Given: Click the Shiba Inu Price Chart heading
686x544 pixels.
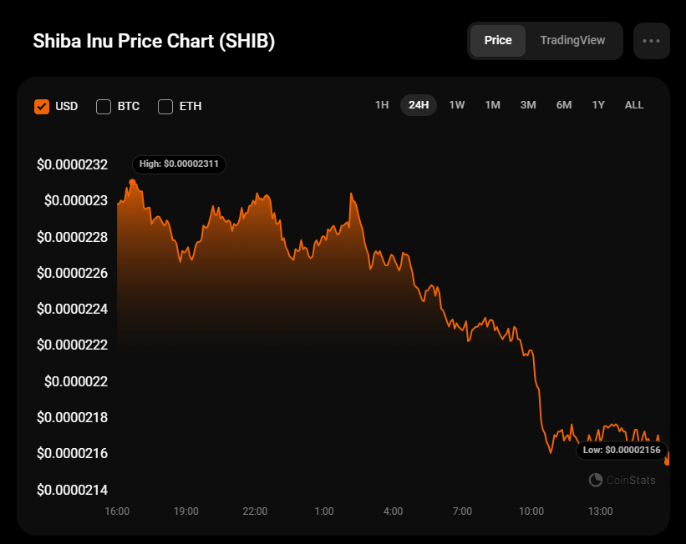Looking at the screenshot, I should [x=154, y=42].
